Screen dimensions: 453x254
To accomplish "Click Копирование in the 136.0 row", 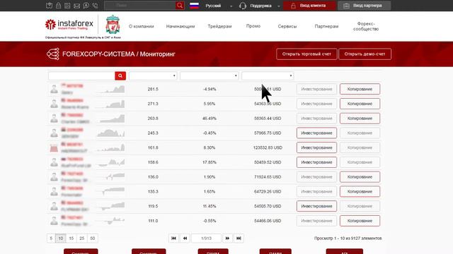I will point(360,177).
